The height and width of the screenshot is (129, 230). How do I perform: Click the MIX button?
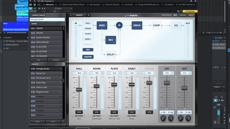pyautogui.click(x=88, y=50)
